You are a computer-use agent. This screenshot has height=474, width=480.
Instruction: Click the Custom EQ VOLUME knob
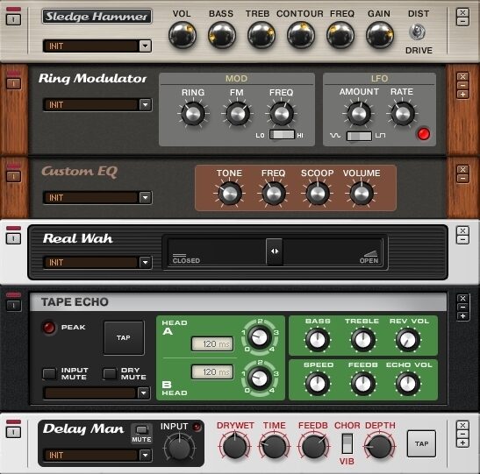click(362, 193)
